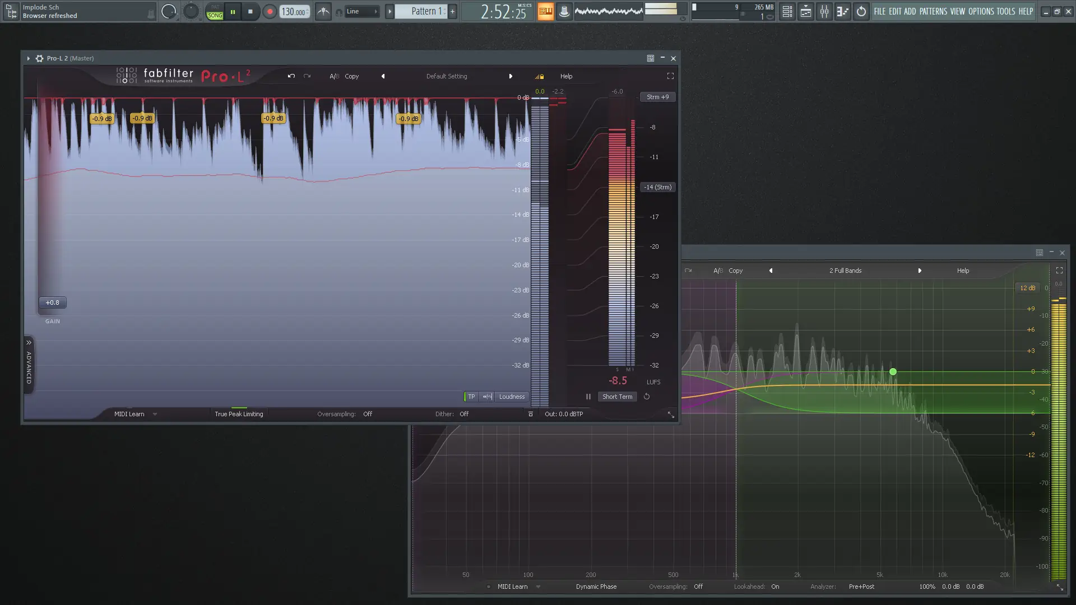This screenshot has width=1076, height=605.
Task: Click the +0.8 gain slider handle
Action: [x=53, y=302]
